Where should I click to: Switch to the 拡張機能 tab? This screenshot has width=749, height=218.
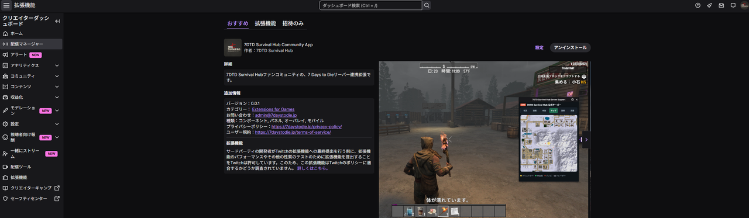[x=265, y=23]
